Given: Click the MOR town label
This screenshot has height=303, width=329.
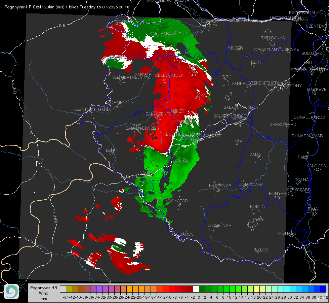Looking at the screenshot, I should (x=256, y=62).
